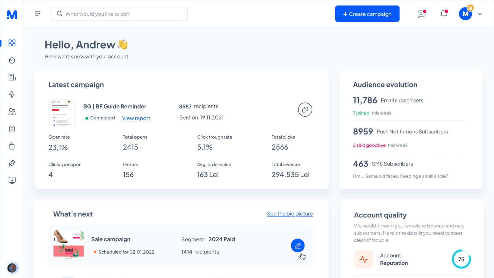Click the Create campaign button

[x=367, y=14]
